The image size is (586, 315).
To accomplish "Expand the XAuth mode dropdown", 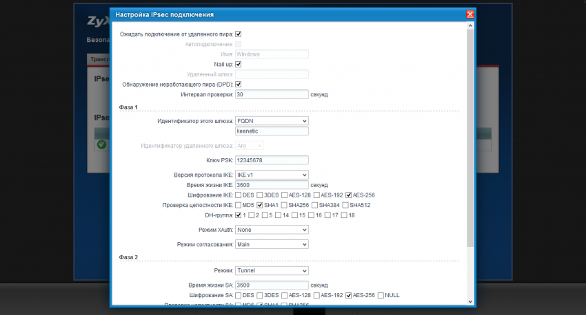I will coord(272,229).
